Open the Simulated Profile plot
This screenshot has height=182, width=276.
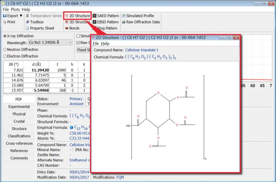pyautogui.click(x=137, y=16)
